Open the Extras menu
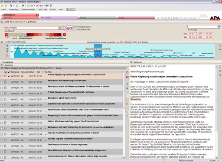The height and width of the screenshot is (162, 222). coord(53,10)
